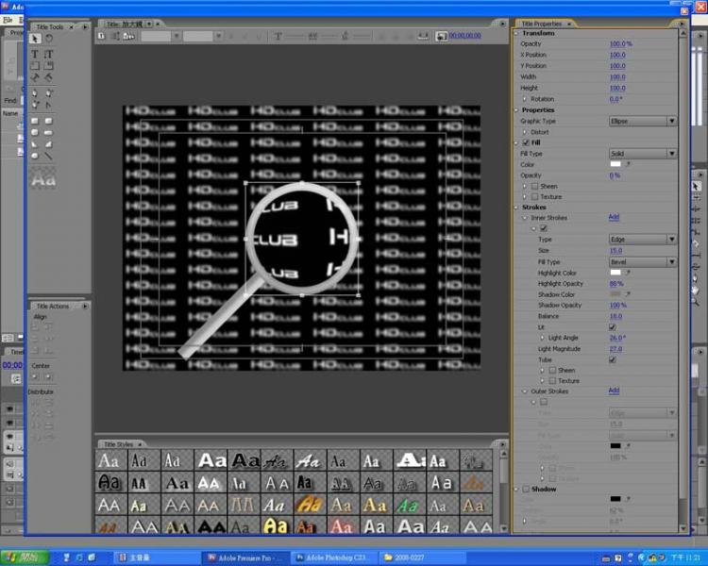Click Add link next to Outer Strokes
The image size is (708, 566).
(614, 391)
